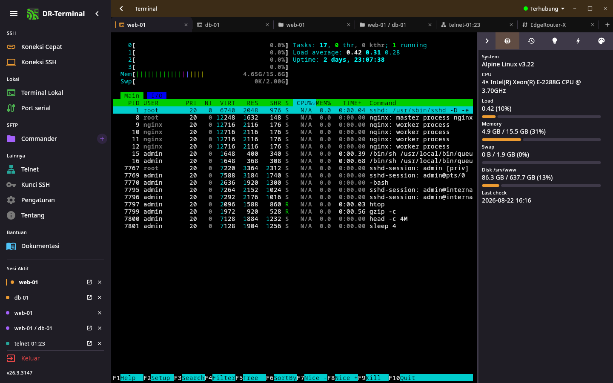Go back with Terminal header arrow

[121, 9]
